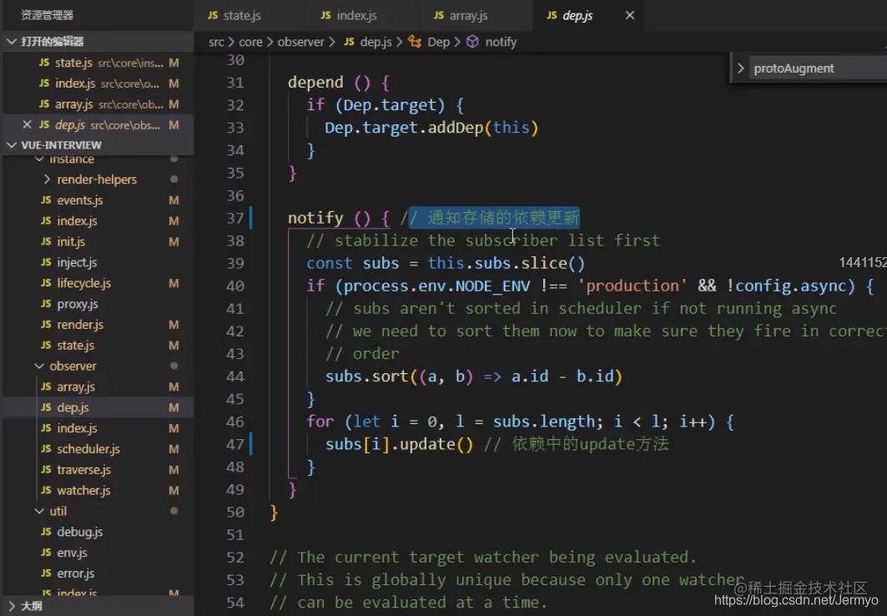Click the 'production' string on line 40
The height and width of the screenshot is (616, 887).
632,286
